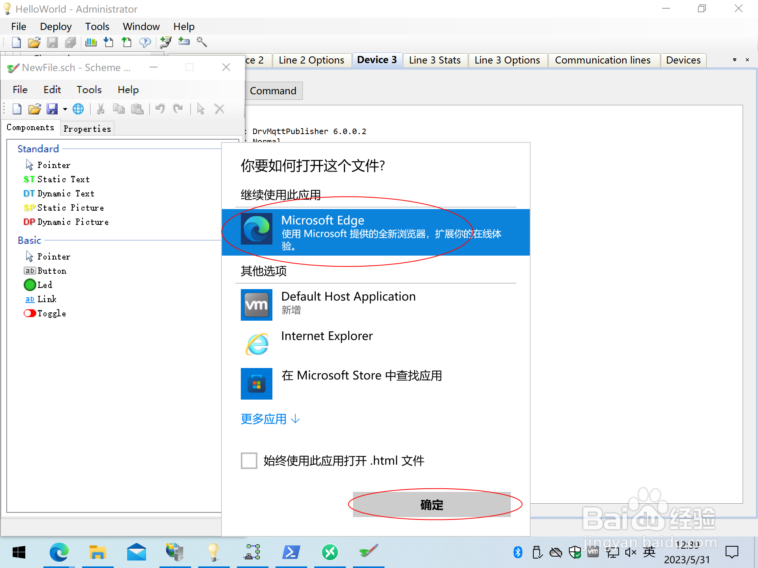Select Pointer under Standard group
The image size is (758, 568).
click(47, 165)
